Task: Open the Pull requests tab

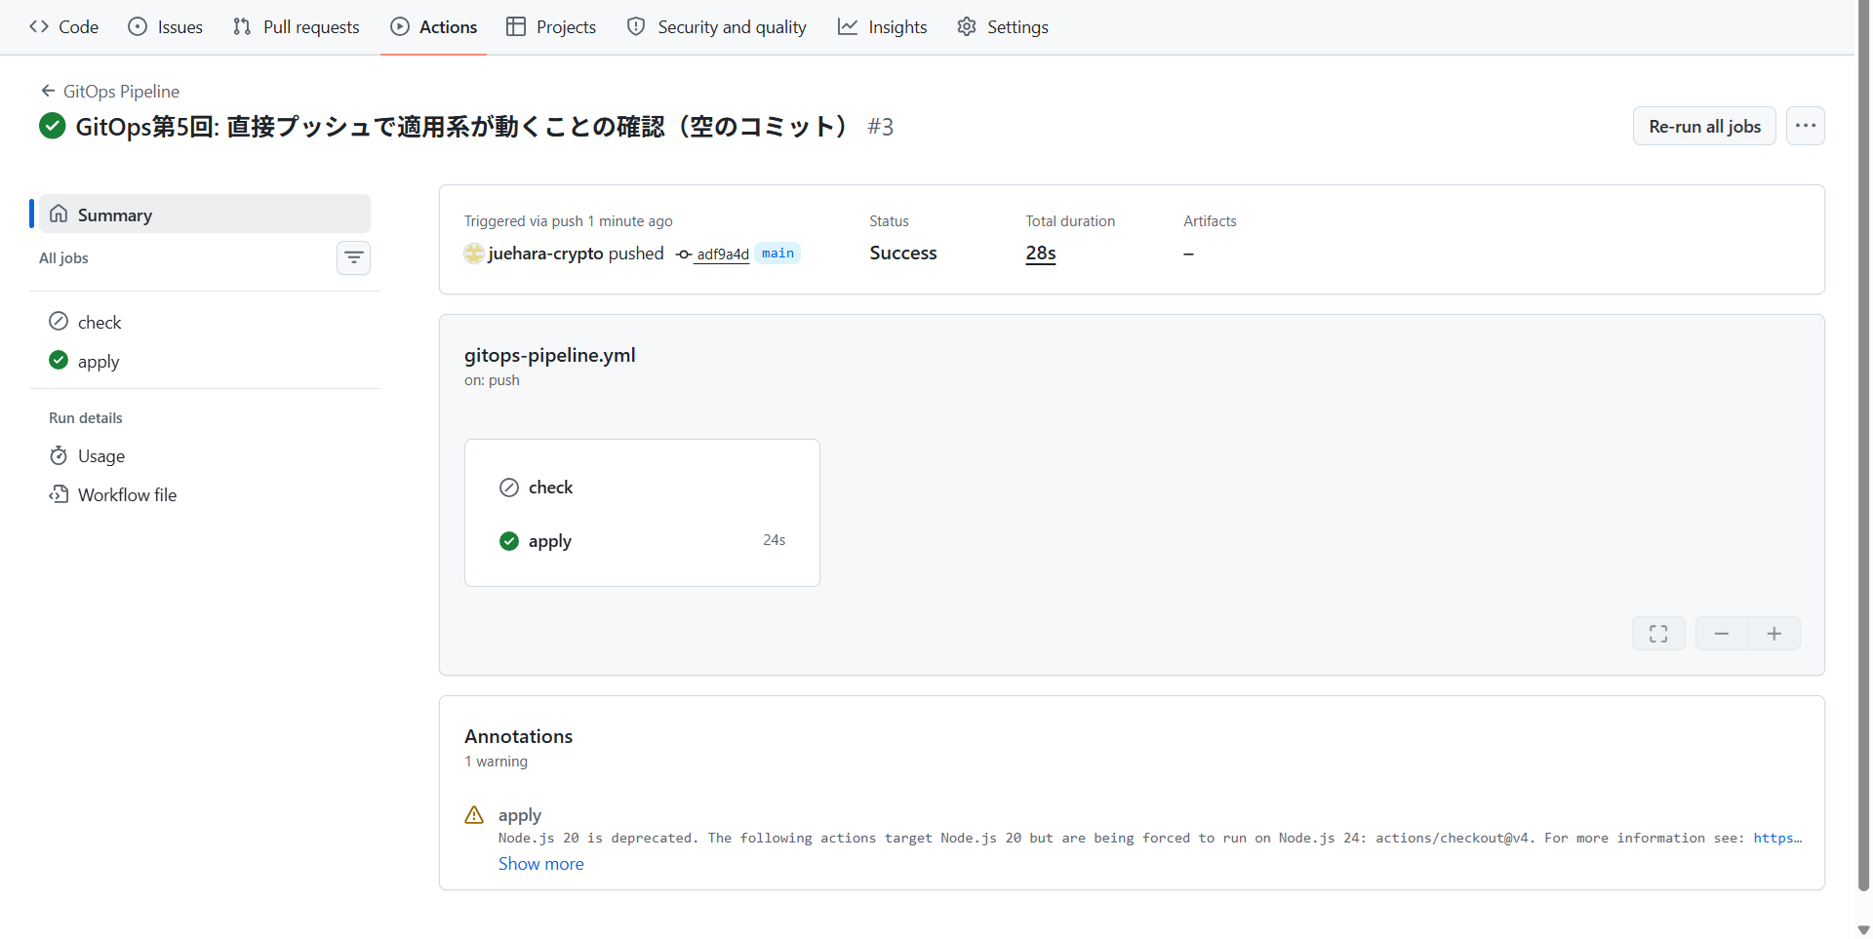Action: click(x=297, y=27)
